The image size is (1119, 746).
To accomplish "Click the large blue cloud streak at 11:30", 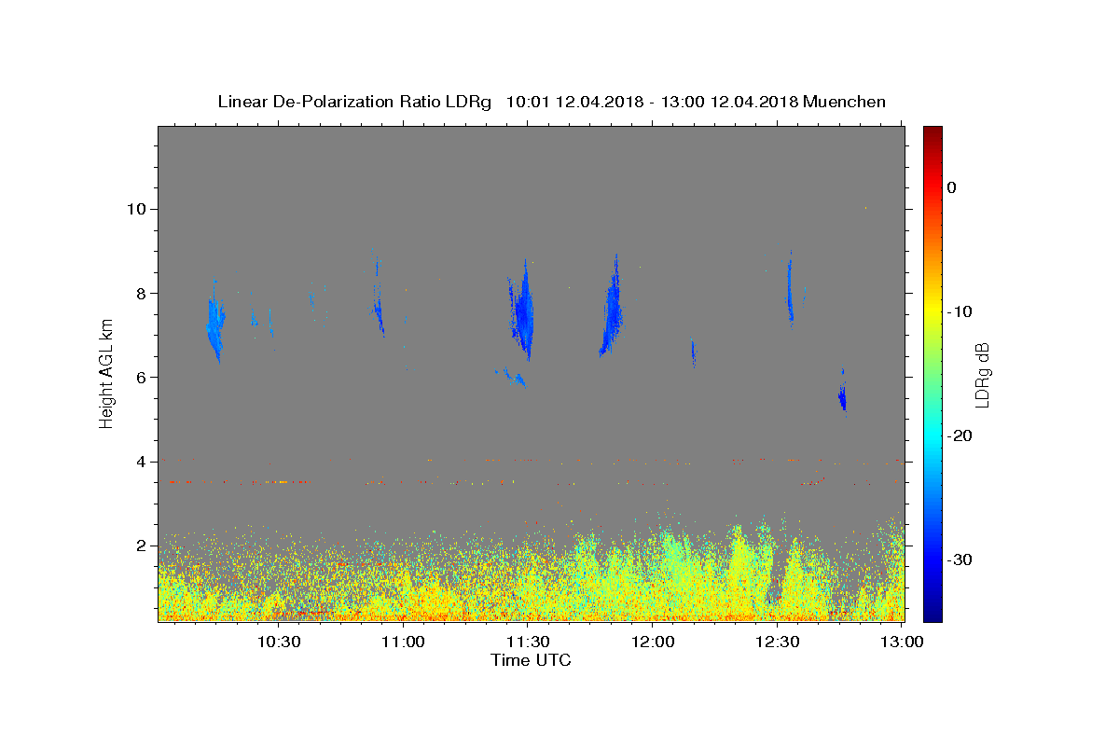I will click(x=523, y=312).
